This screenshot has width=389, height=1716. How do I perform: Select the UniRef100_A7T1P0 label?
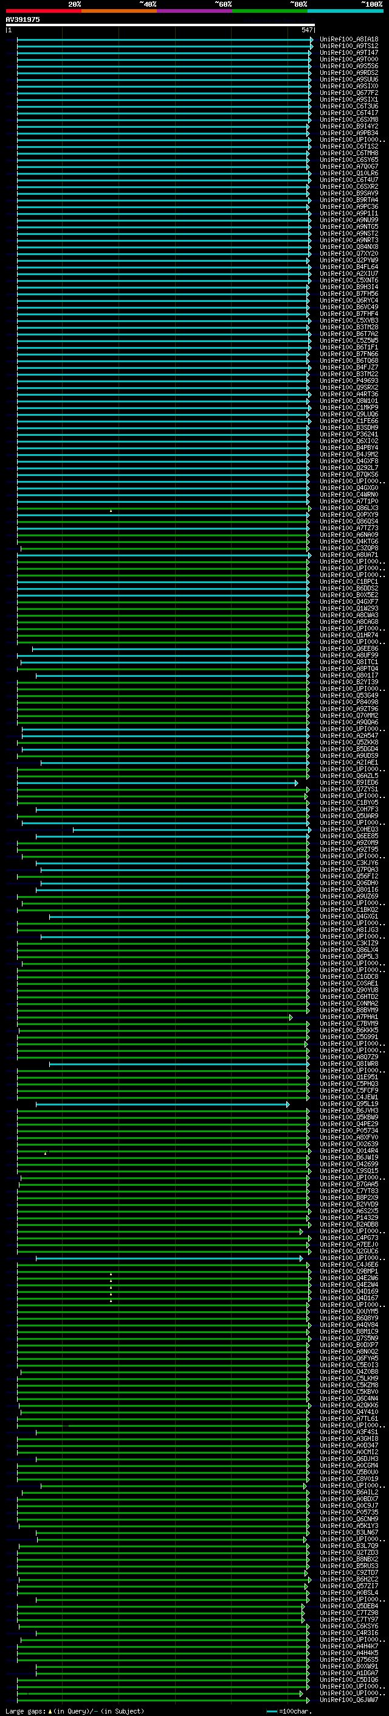(x=349, y=502)
